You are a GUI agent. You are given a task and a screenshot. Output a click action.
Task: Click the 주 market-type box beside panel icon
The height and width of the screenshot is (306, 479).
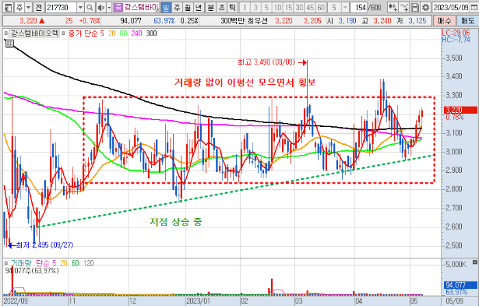[x=19, y=8]
